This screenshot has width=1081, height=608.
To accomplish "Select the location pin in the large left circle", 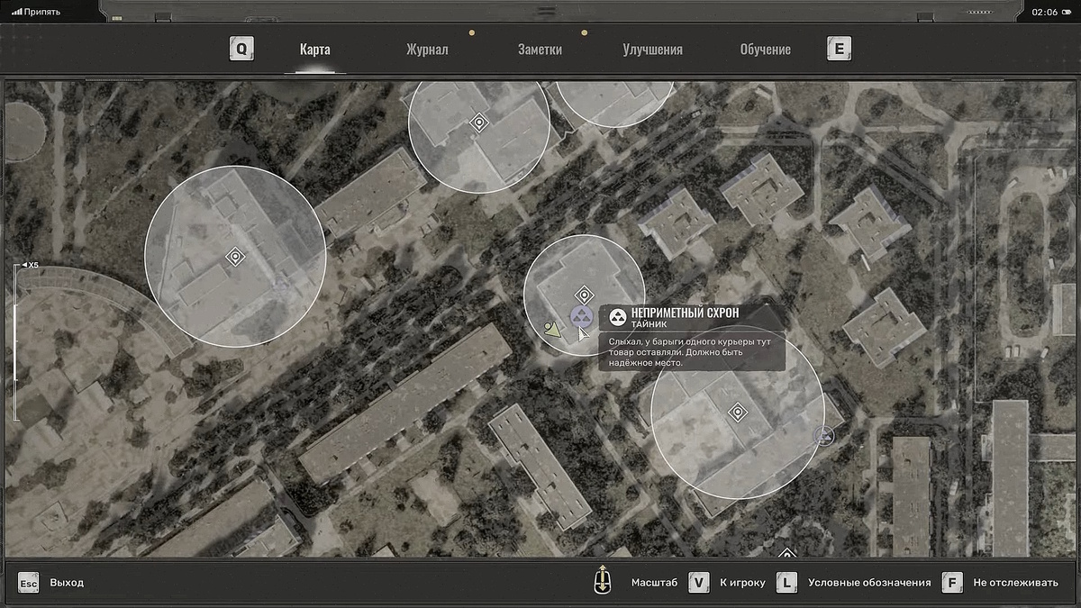I will tap(235, 257).
